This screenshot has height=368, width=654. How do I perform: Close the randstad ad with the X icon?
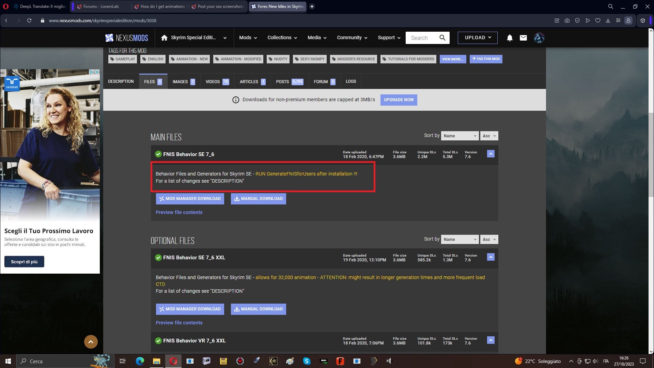[97, 72]
